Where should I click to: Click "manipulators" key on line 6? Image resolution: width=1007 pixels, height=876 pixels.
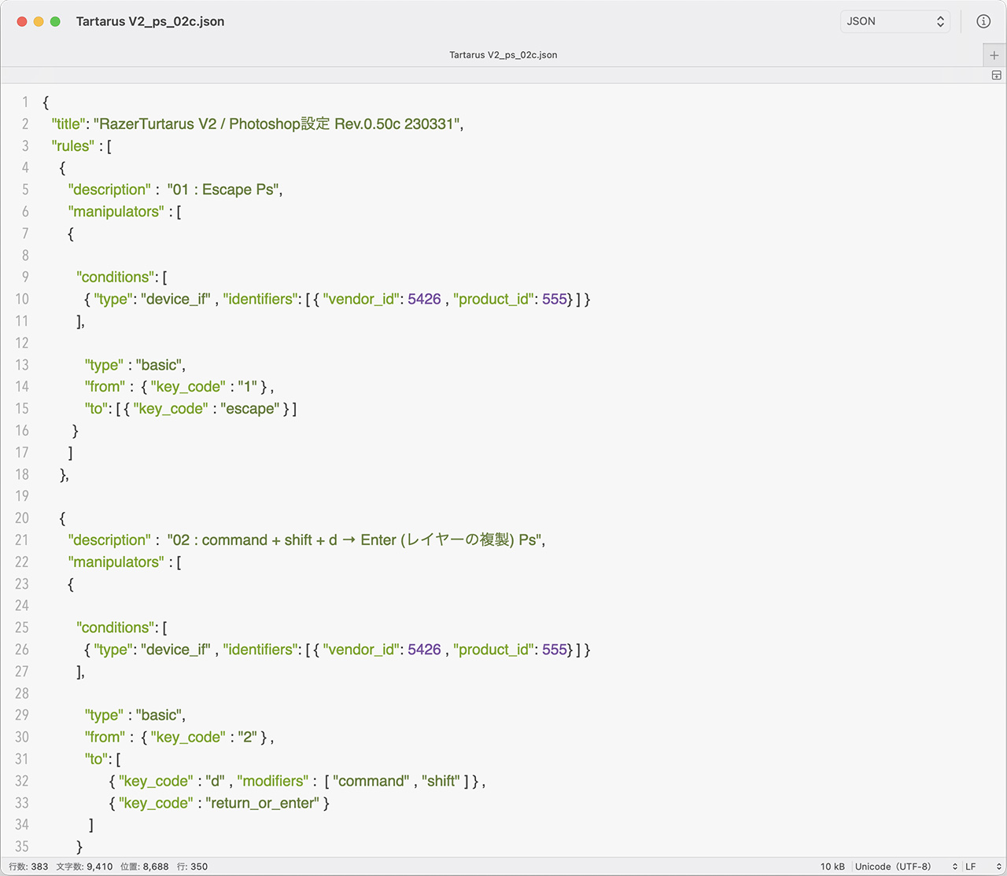116,212
